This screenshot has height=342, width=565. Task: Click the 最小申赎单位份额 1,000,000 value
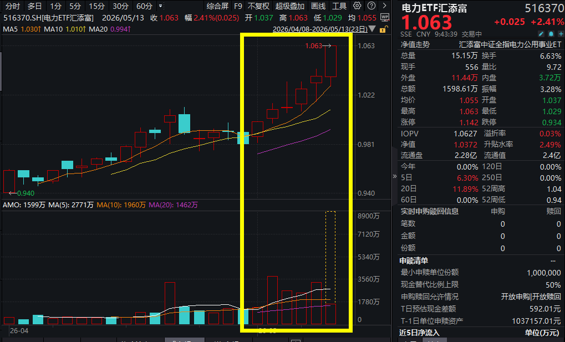click(x=544, y=273)
